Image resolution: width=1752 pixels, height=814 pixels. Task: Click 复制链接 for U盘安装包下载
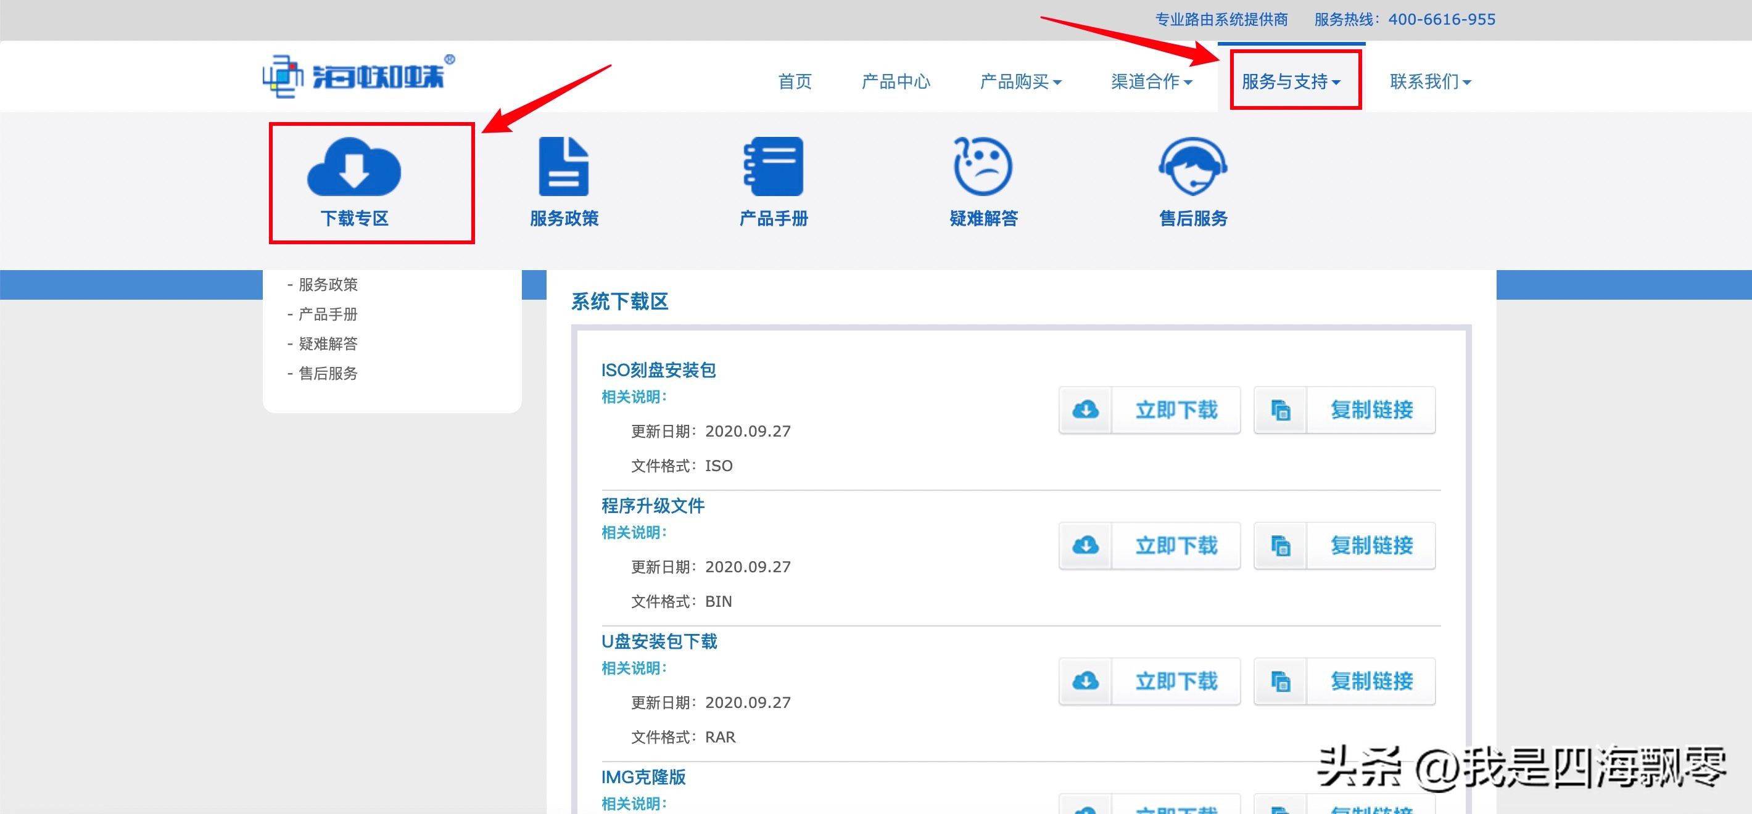1371,681
